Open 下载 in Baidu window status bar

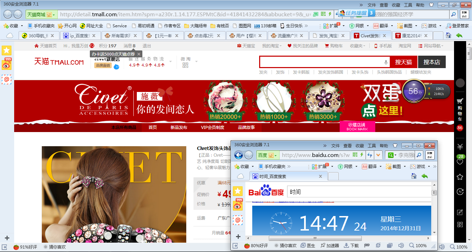coord(351,245)
